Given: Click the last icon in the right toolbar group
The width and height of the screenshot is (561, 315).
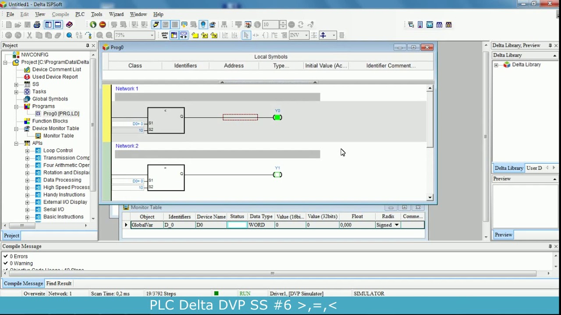Looking at the screenshot, I should point(448,25).
